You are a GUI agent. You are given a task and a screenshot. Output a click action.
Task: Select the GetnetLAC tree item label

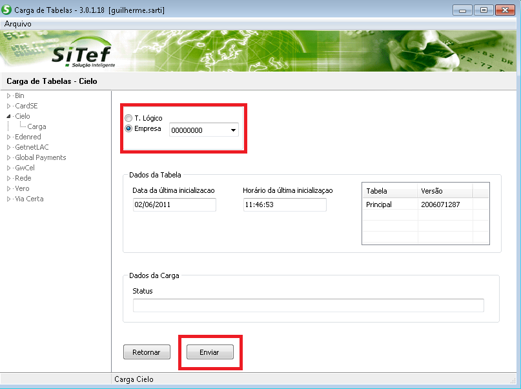click(32, 147)
